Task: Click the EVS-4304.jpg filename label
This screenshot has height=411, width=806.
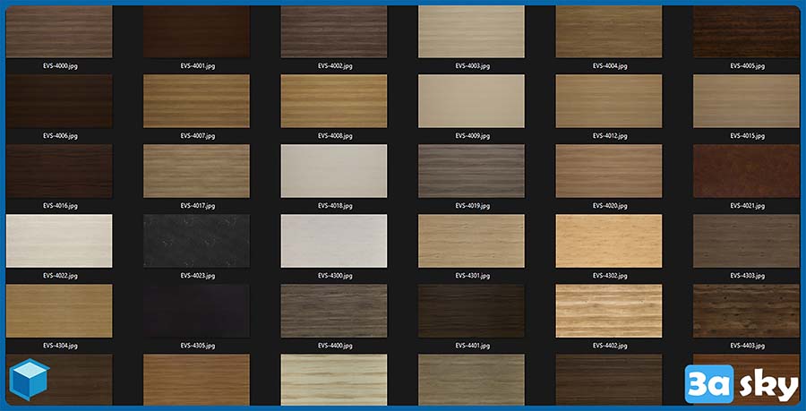Action: click(60, 346)
